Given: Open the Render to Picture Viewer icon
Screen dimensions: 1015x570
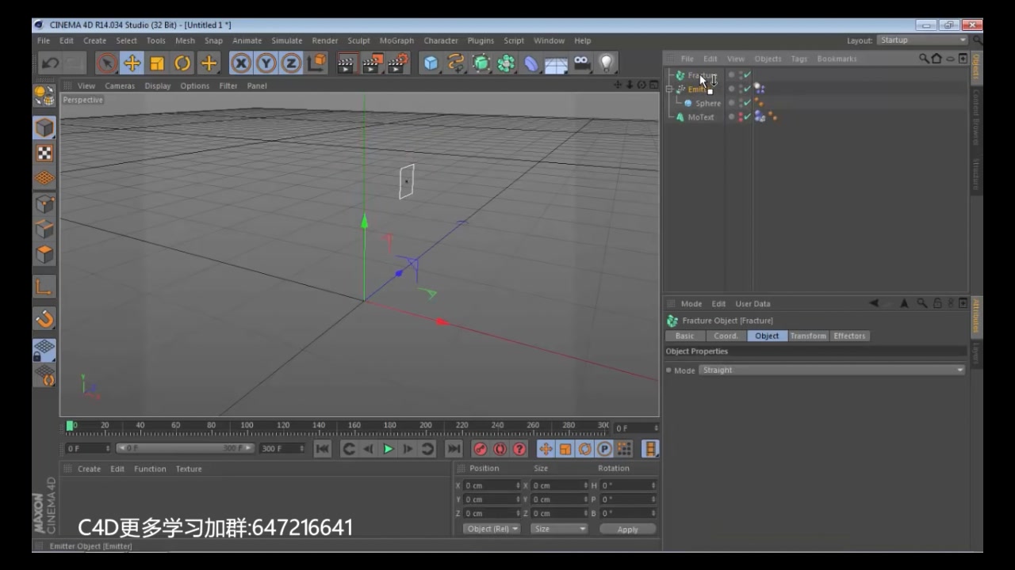Looking at the screenshot, I should click(372, 63).
